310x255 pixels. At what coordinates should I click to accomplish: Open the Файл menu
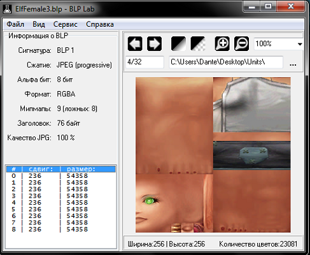pyautogui.click(x=15, y=24)
